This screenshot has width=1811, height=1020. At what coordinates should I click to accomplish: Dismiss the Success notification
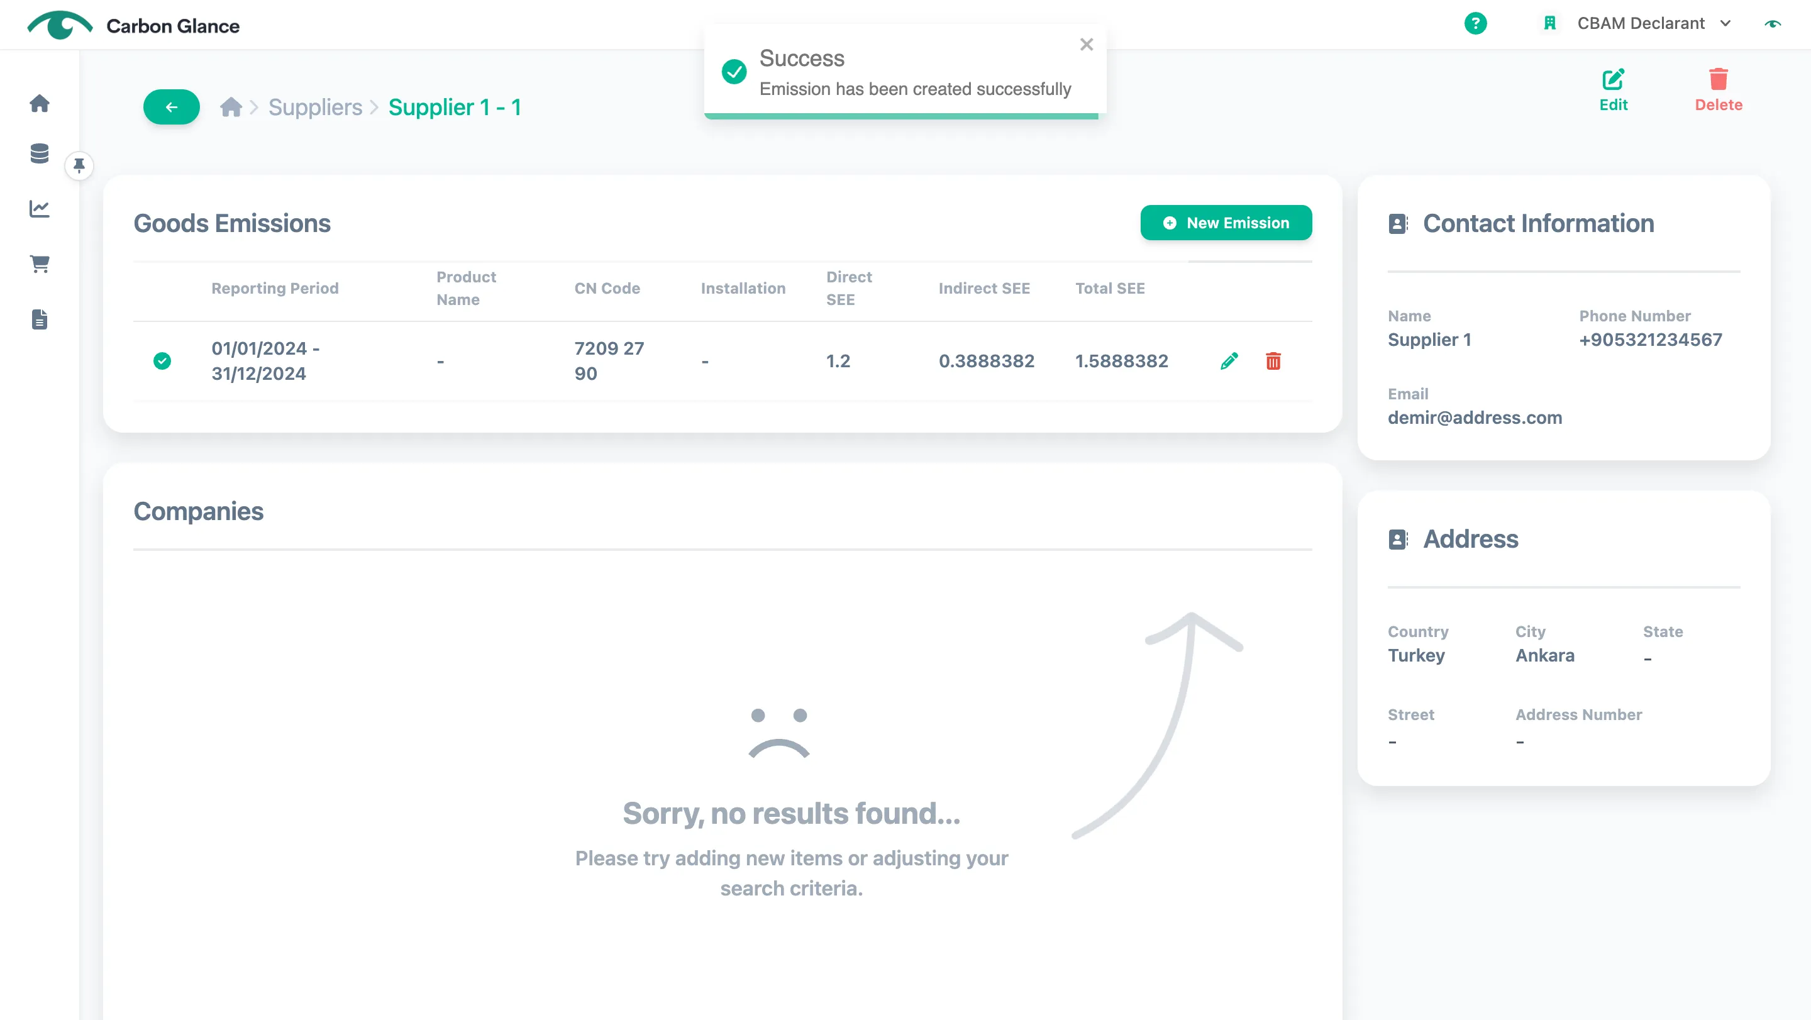click(x=1086, y=44)
